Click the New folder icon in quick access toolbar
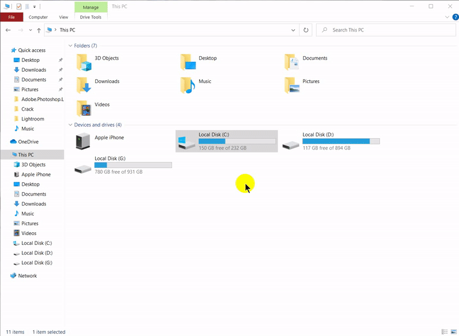The height and width of the screenshot is (336, 459). (x=27, y=6)
